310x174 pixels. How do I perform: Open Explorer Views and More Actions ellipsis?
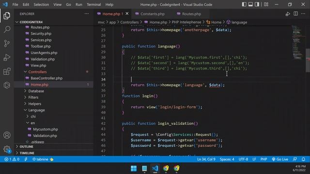[87, 14]
